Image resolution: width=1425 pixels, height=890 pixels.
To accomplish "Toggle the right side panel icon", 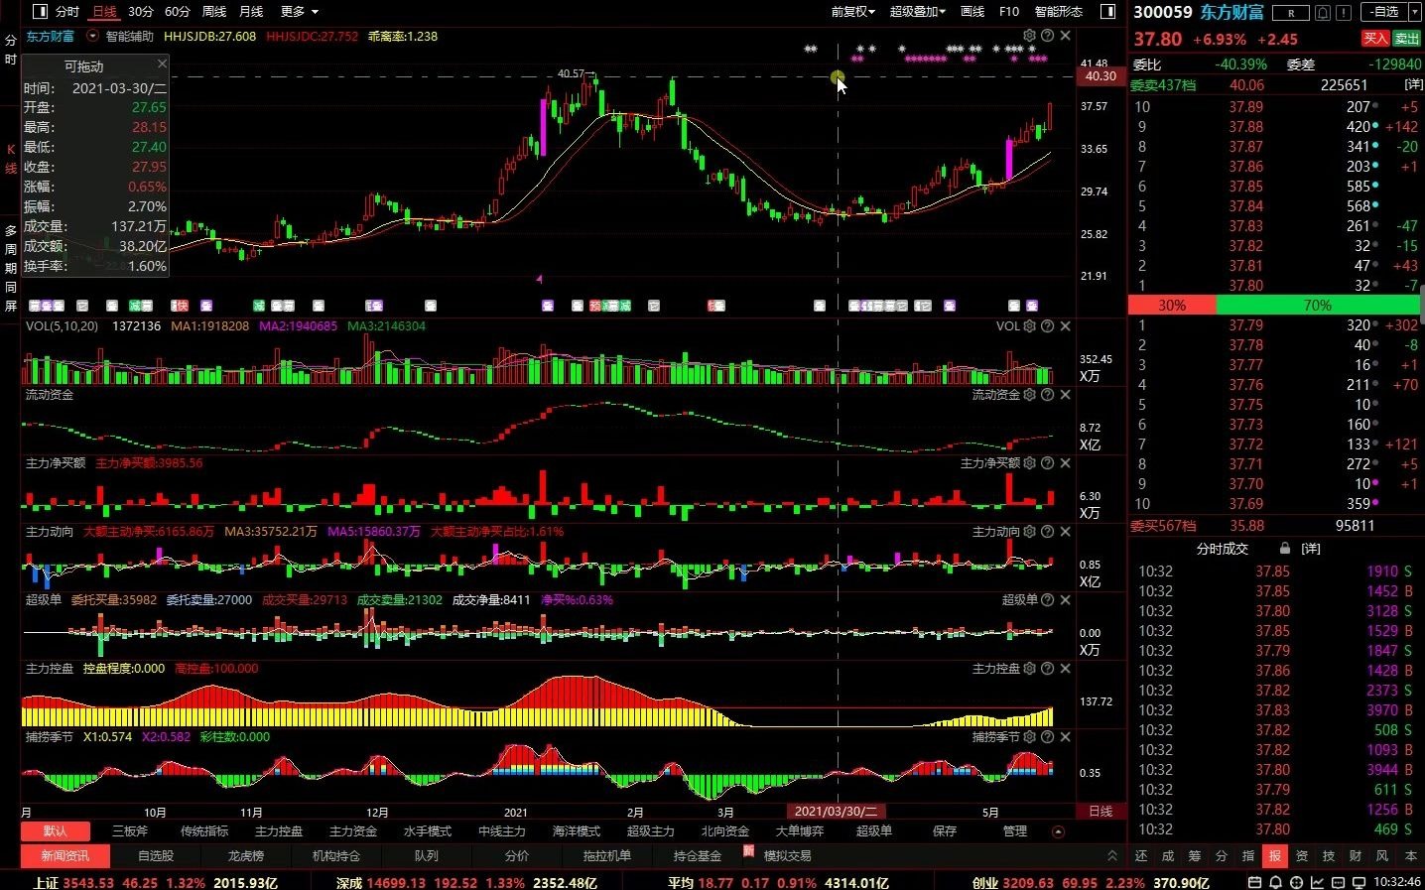I will (1108, 12).
